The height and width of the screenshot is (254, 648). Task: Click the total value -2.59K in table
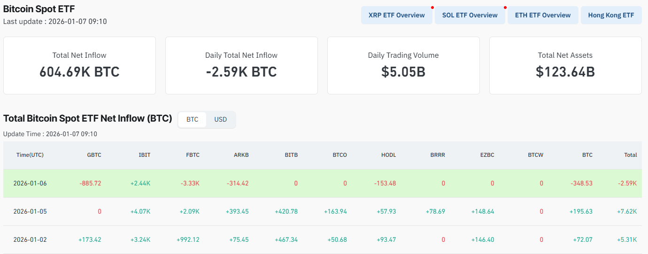pyautogui.click(x=627, y=183)
